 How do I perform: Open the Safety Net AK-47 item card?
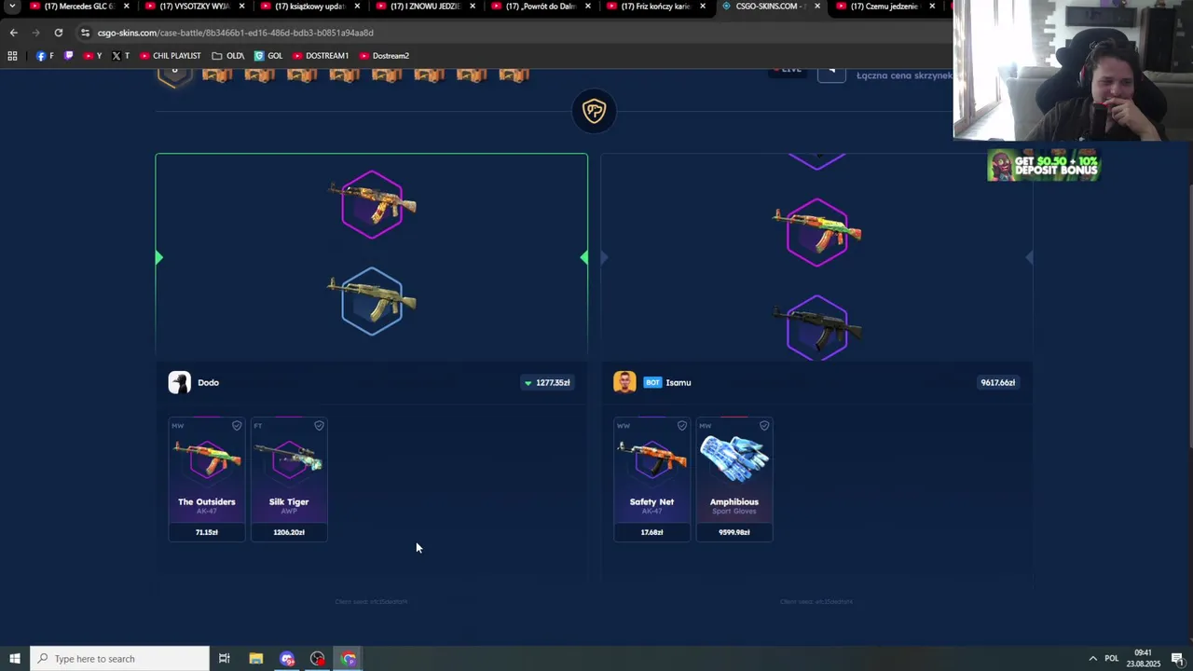pos(651,479)
